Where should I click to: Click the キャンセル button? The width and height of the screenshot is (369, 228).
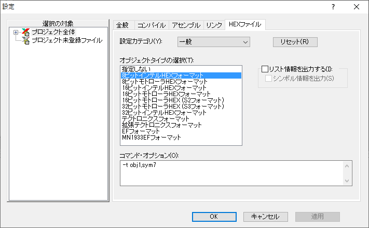tap(265, 217)
